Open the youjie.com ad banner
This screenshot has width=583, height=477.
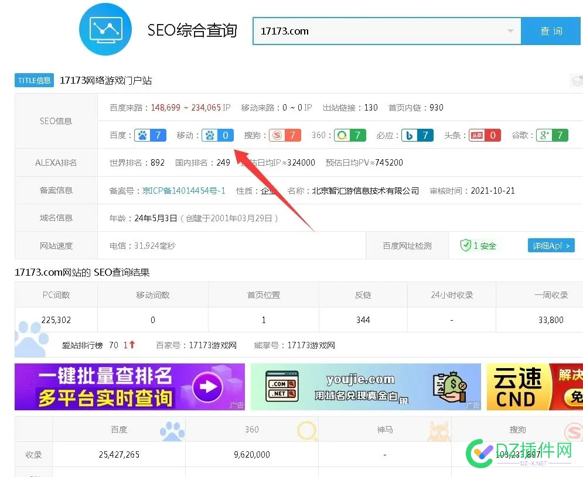(366, 387)
